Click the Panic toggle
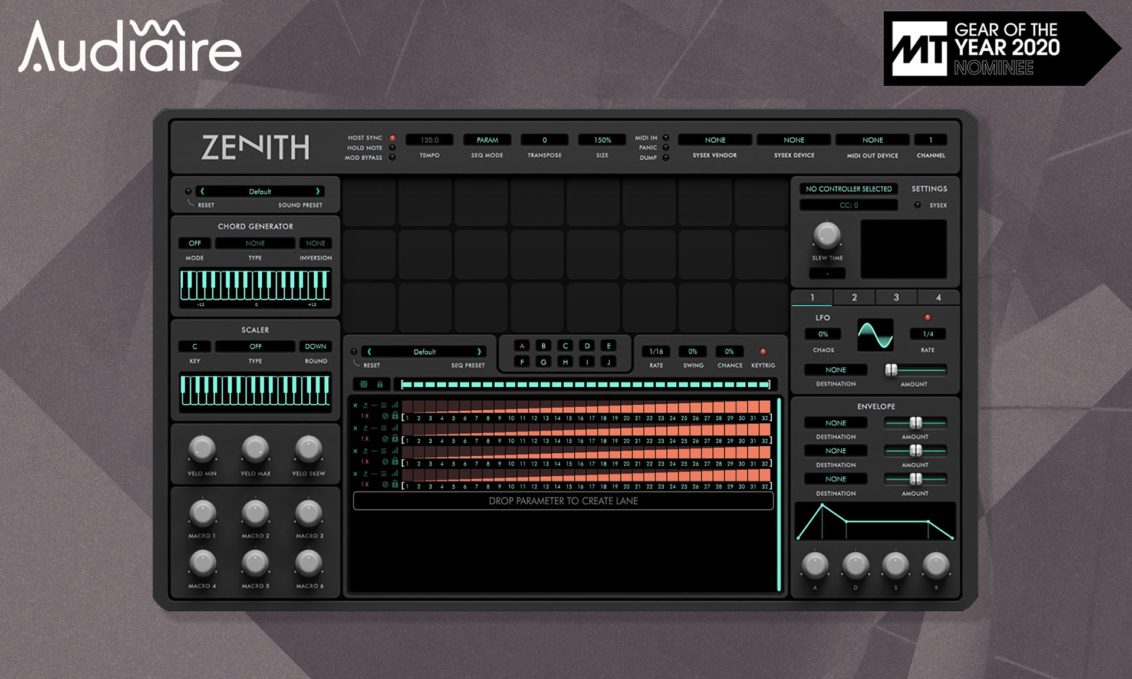Image resolution: width=1132 pixels, height=679 pixels. [x=666, y=148]
